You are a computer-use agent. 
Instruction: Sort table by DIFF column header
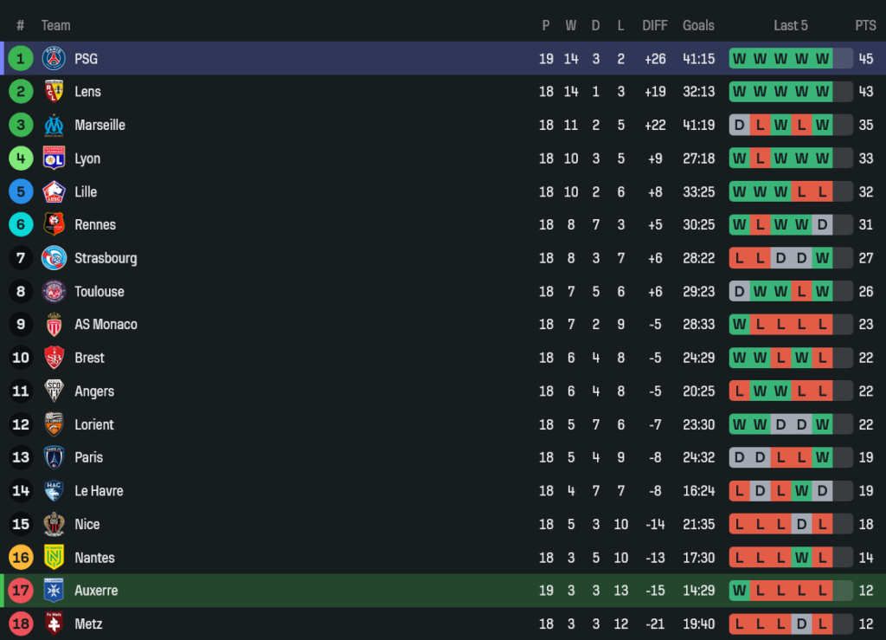[x=655, y=26]
